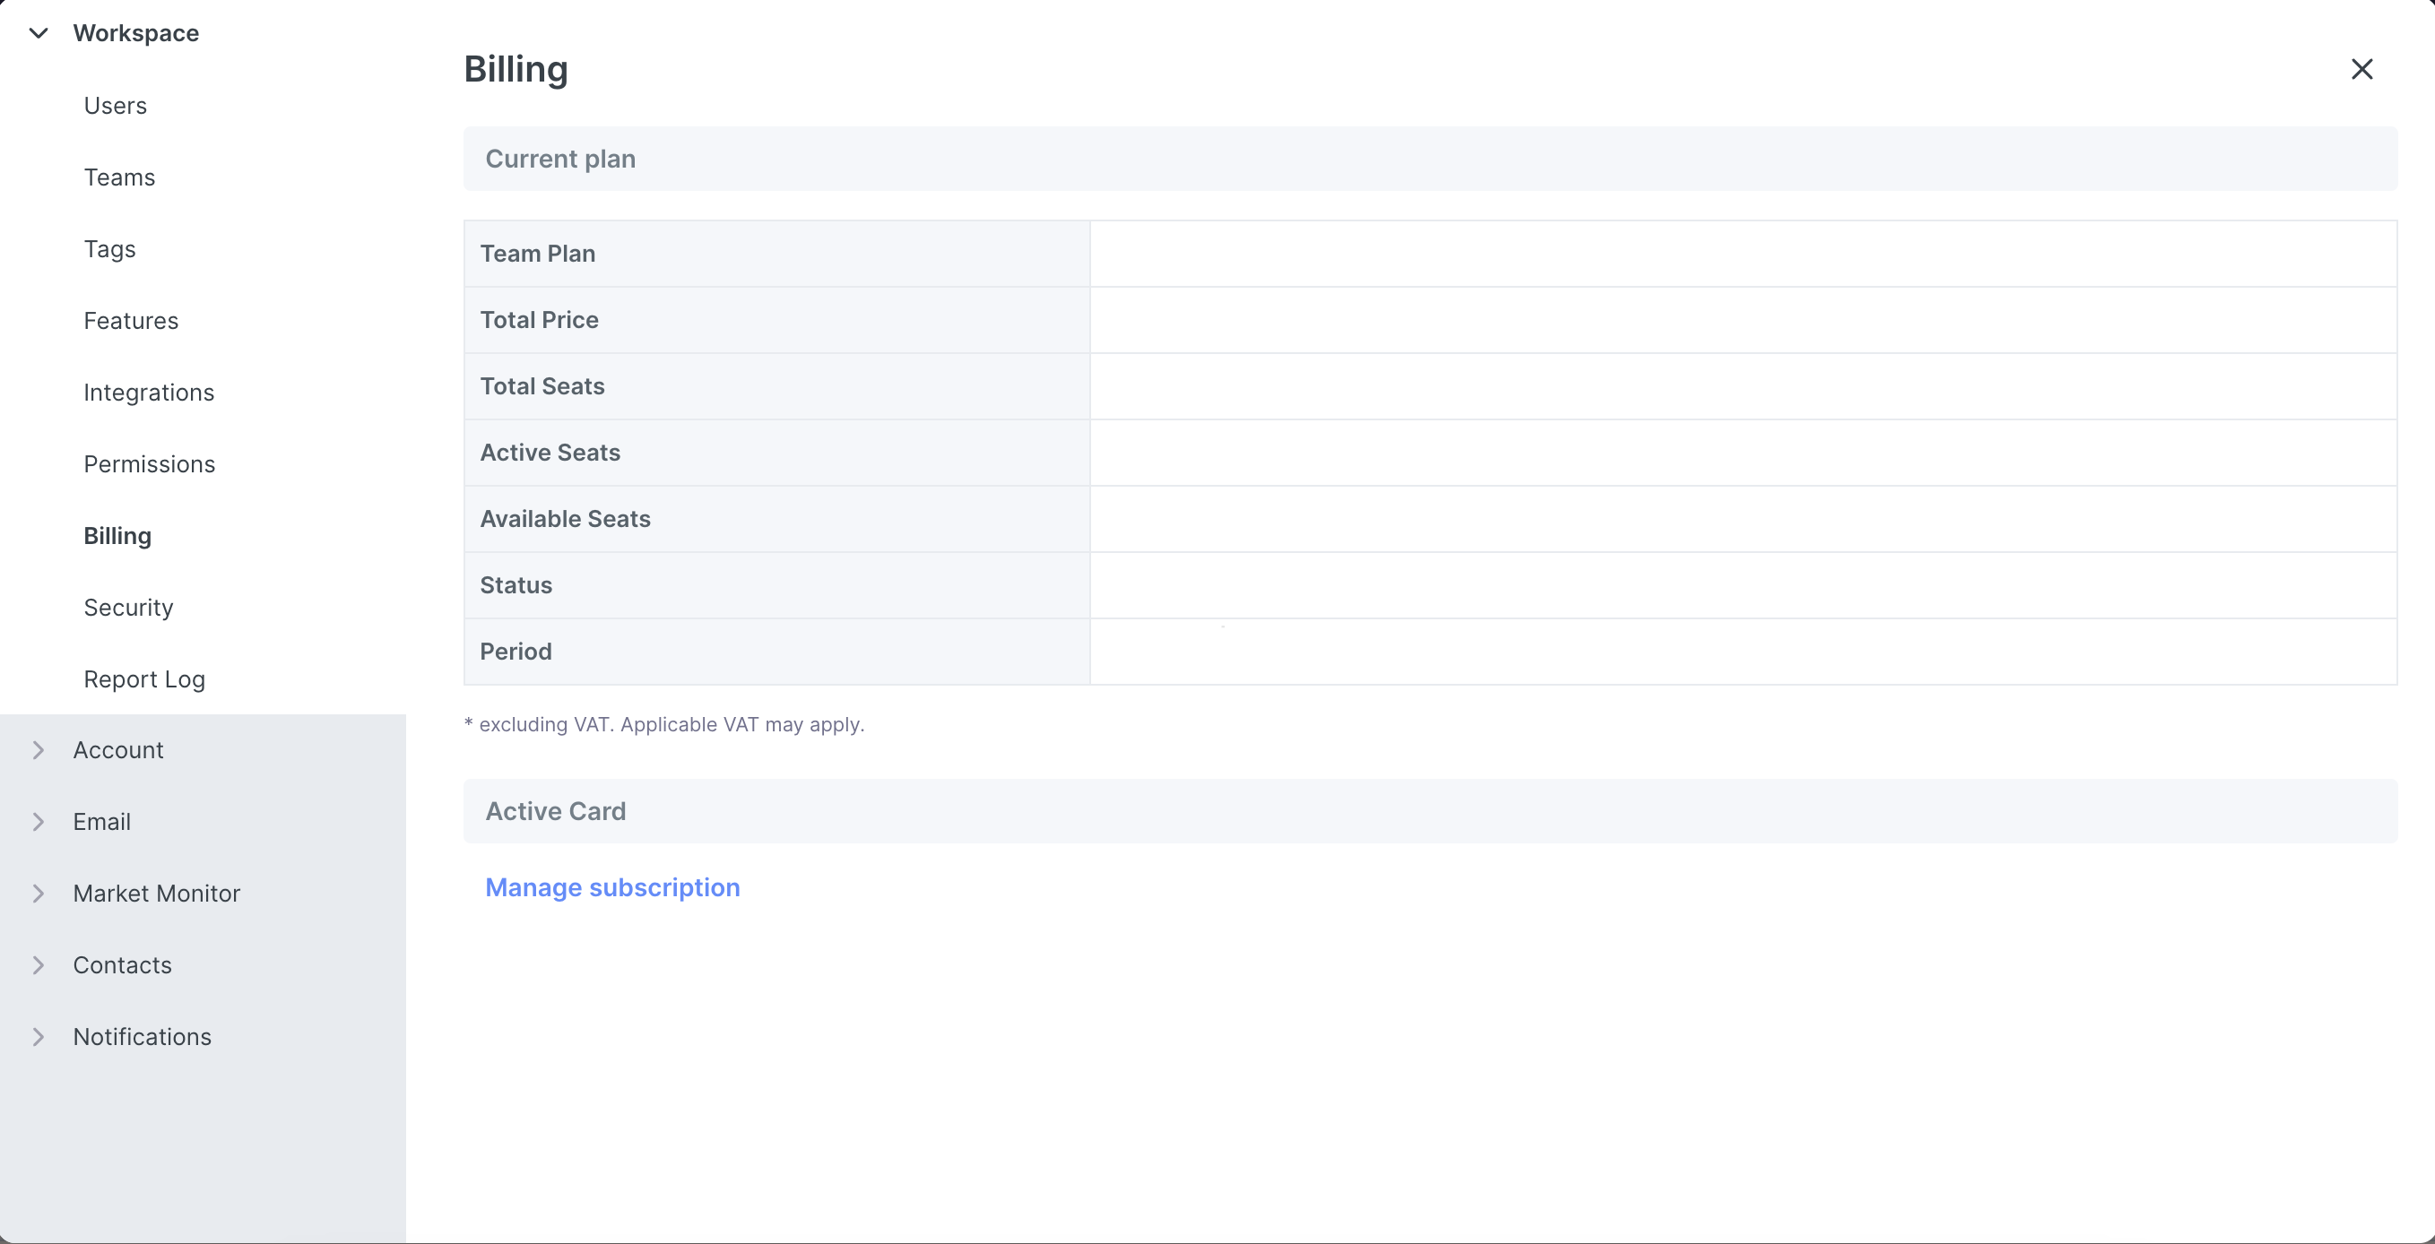Select Billing in the sidebar
Image resolution: width=2435 pixels, height=1244 pixels.
(117, 536)
